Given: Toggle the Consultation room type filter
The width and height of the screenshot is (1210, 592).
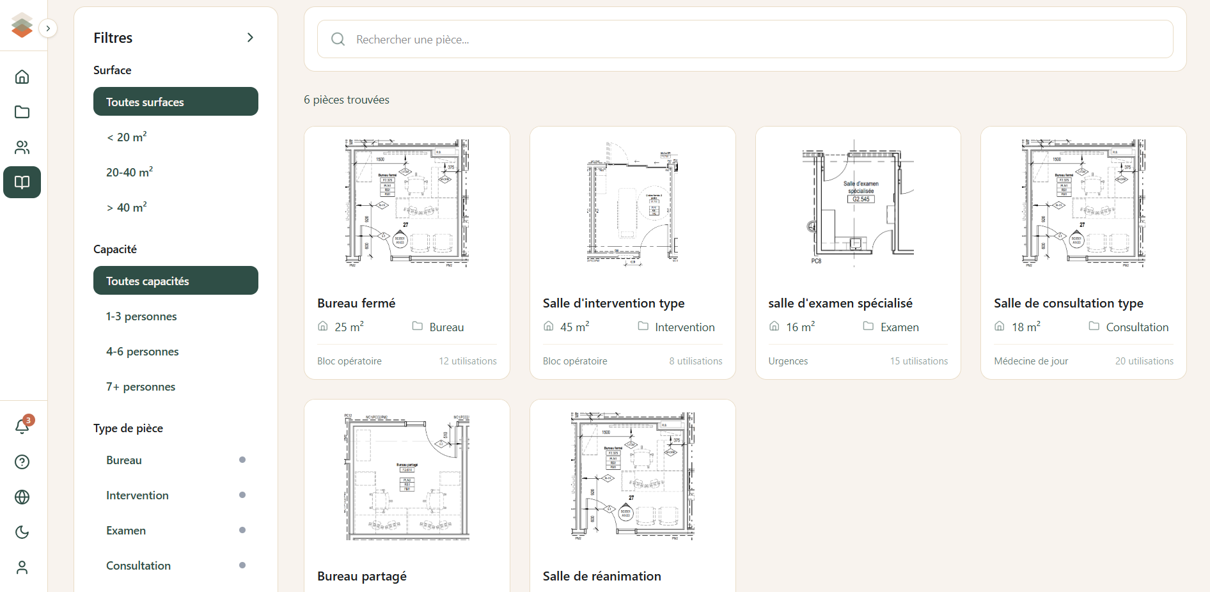Looking at the screenshot, I should pos(176,565).
